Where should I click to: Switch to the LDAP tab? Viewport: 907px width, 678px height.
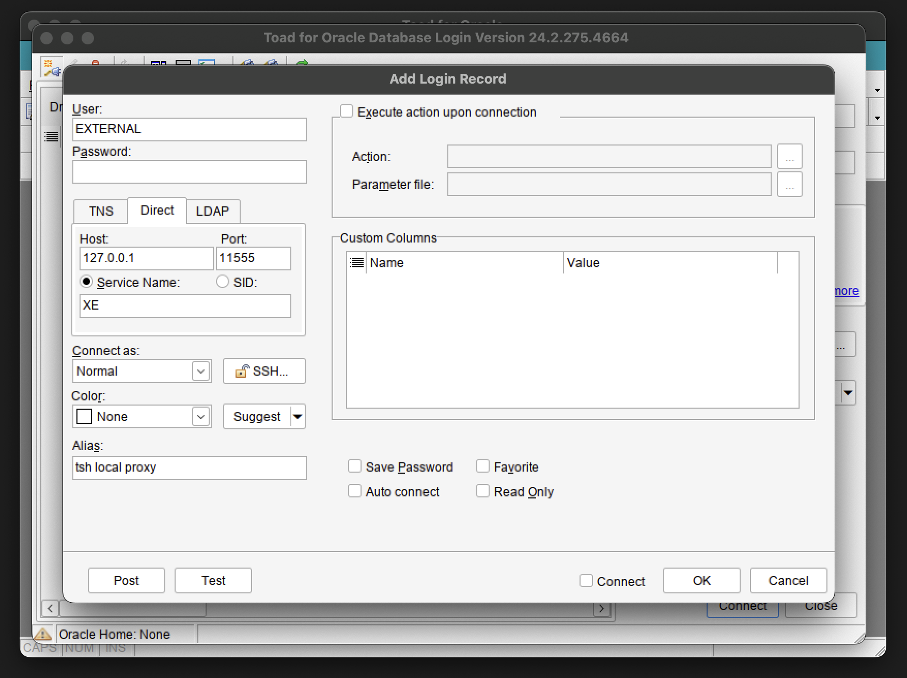tap(212, 211)
